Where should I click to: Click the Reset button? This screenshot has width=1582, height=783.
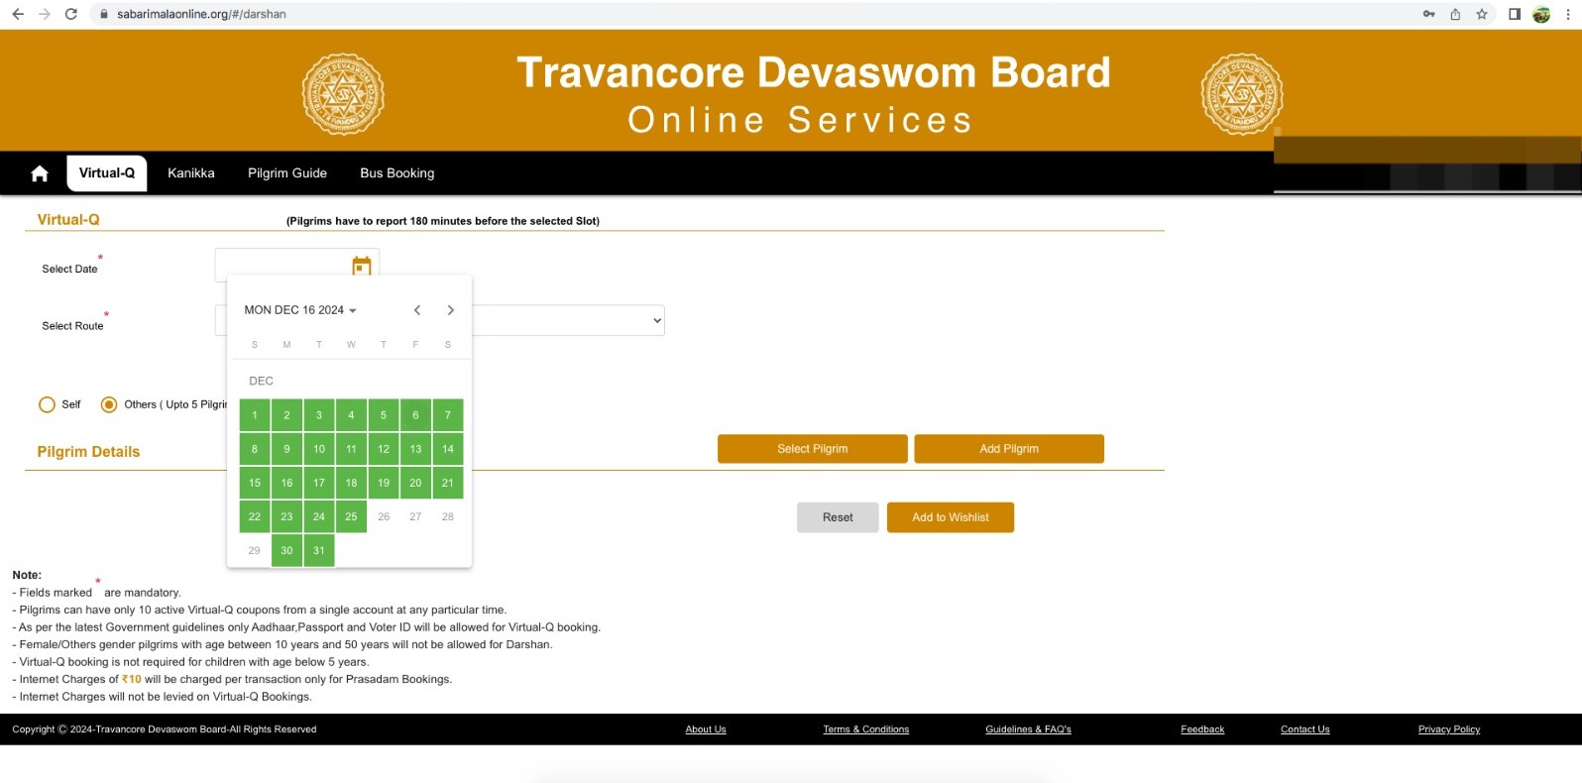(x=838, y=517)
